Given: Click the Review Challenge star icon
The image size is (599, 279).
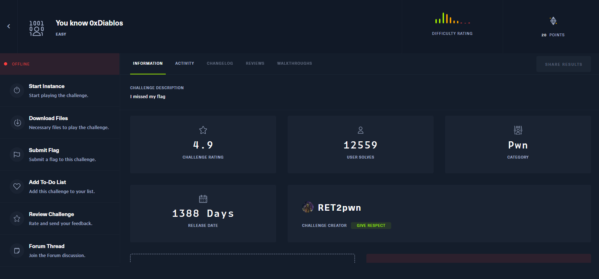Looking at the screenshot, I should [17, 218].
